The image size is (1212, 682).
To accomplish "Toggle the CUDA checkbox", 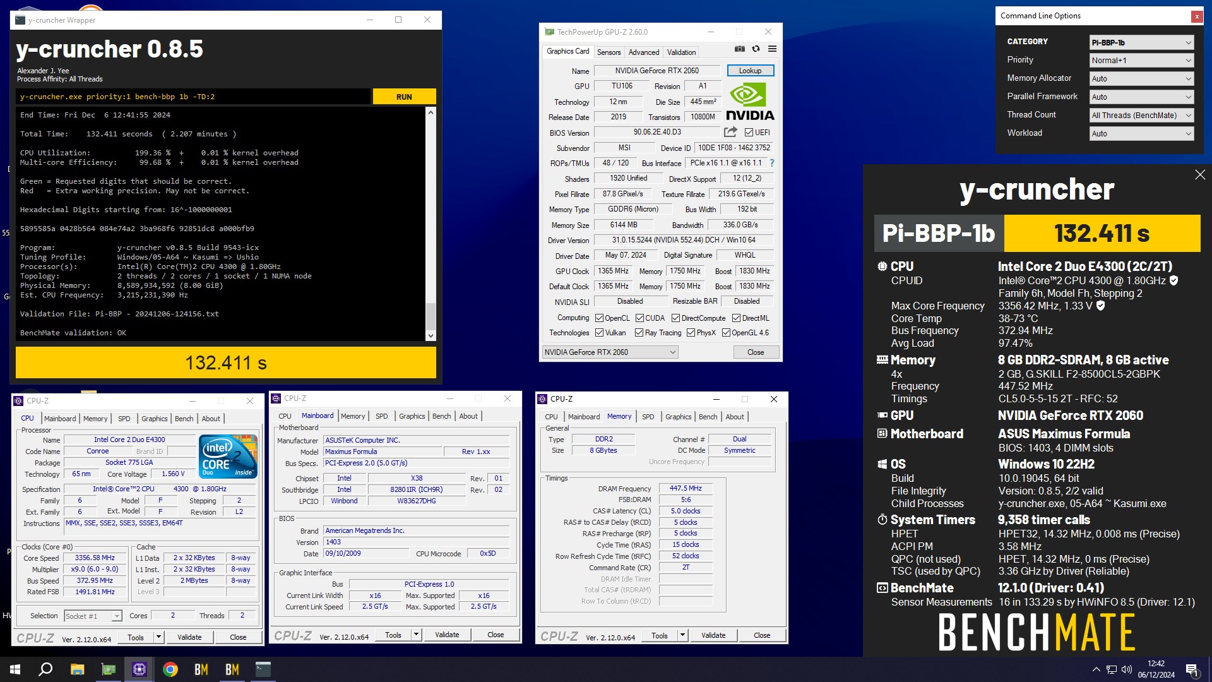I will click(x=639, y=318).
